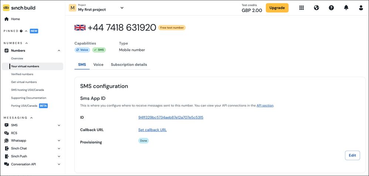Click the Numbers hash icon

pyautogui.click(x=7, y=50)
